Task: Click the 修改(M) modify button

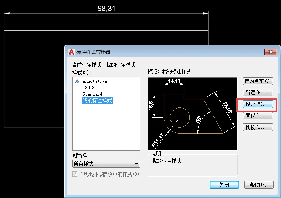Action: [x=258, y=104]
